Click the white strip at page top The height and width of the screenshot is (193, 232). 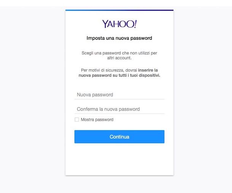pyautogui.click(x=116, y=3)
